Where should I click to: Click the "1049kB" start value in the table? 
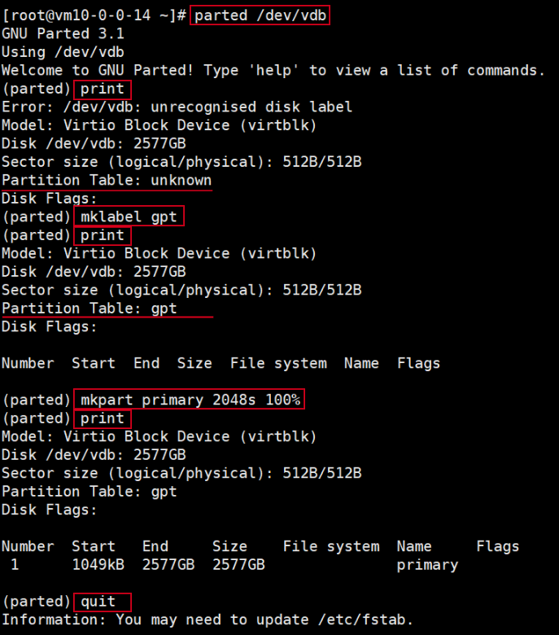(98, 565)
